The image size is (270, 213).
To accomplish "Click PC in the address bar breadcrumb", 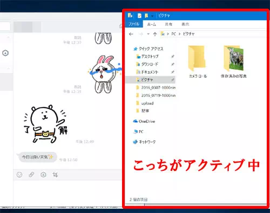I will tap(173, 34).
